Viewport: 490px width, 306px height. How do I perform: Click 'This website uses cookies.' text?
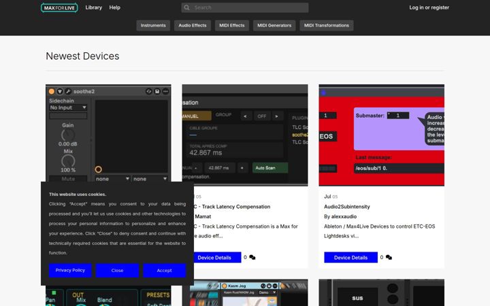(78, 194)
